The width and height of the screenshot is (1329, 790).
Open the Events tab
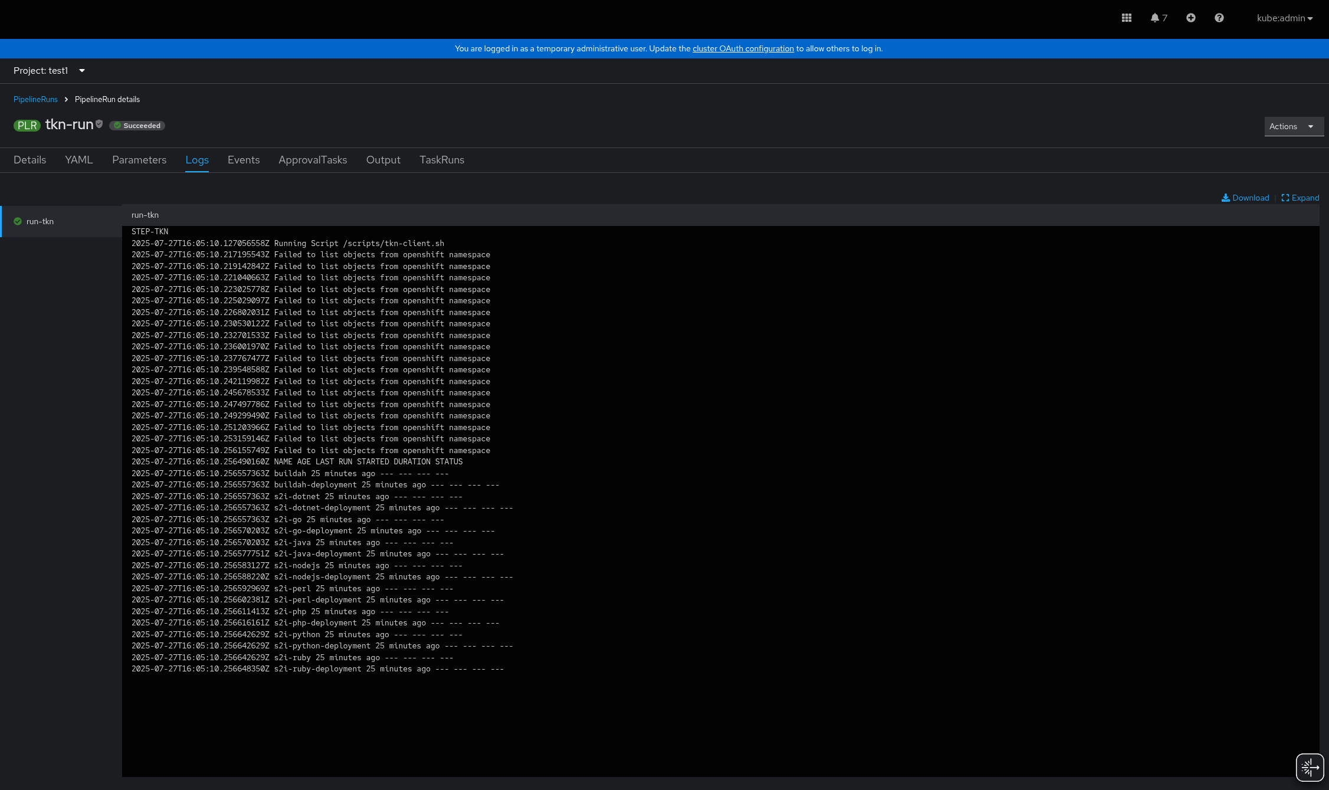click(x=243, y=160)
